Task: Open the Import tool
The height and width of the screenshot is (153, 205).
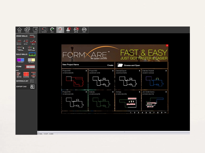Action: tap(27, 30)
